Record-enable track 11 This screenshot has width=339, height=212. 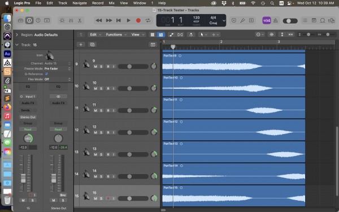(108, 111)
